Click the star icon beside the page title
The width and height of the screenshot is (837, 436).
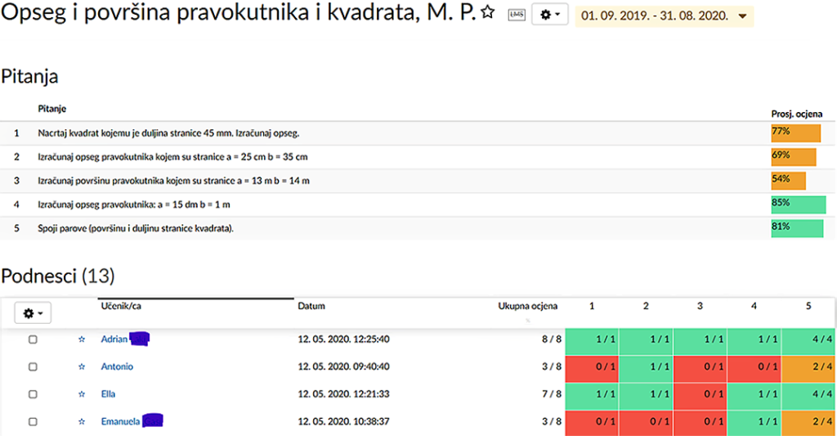pos(487,13)
